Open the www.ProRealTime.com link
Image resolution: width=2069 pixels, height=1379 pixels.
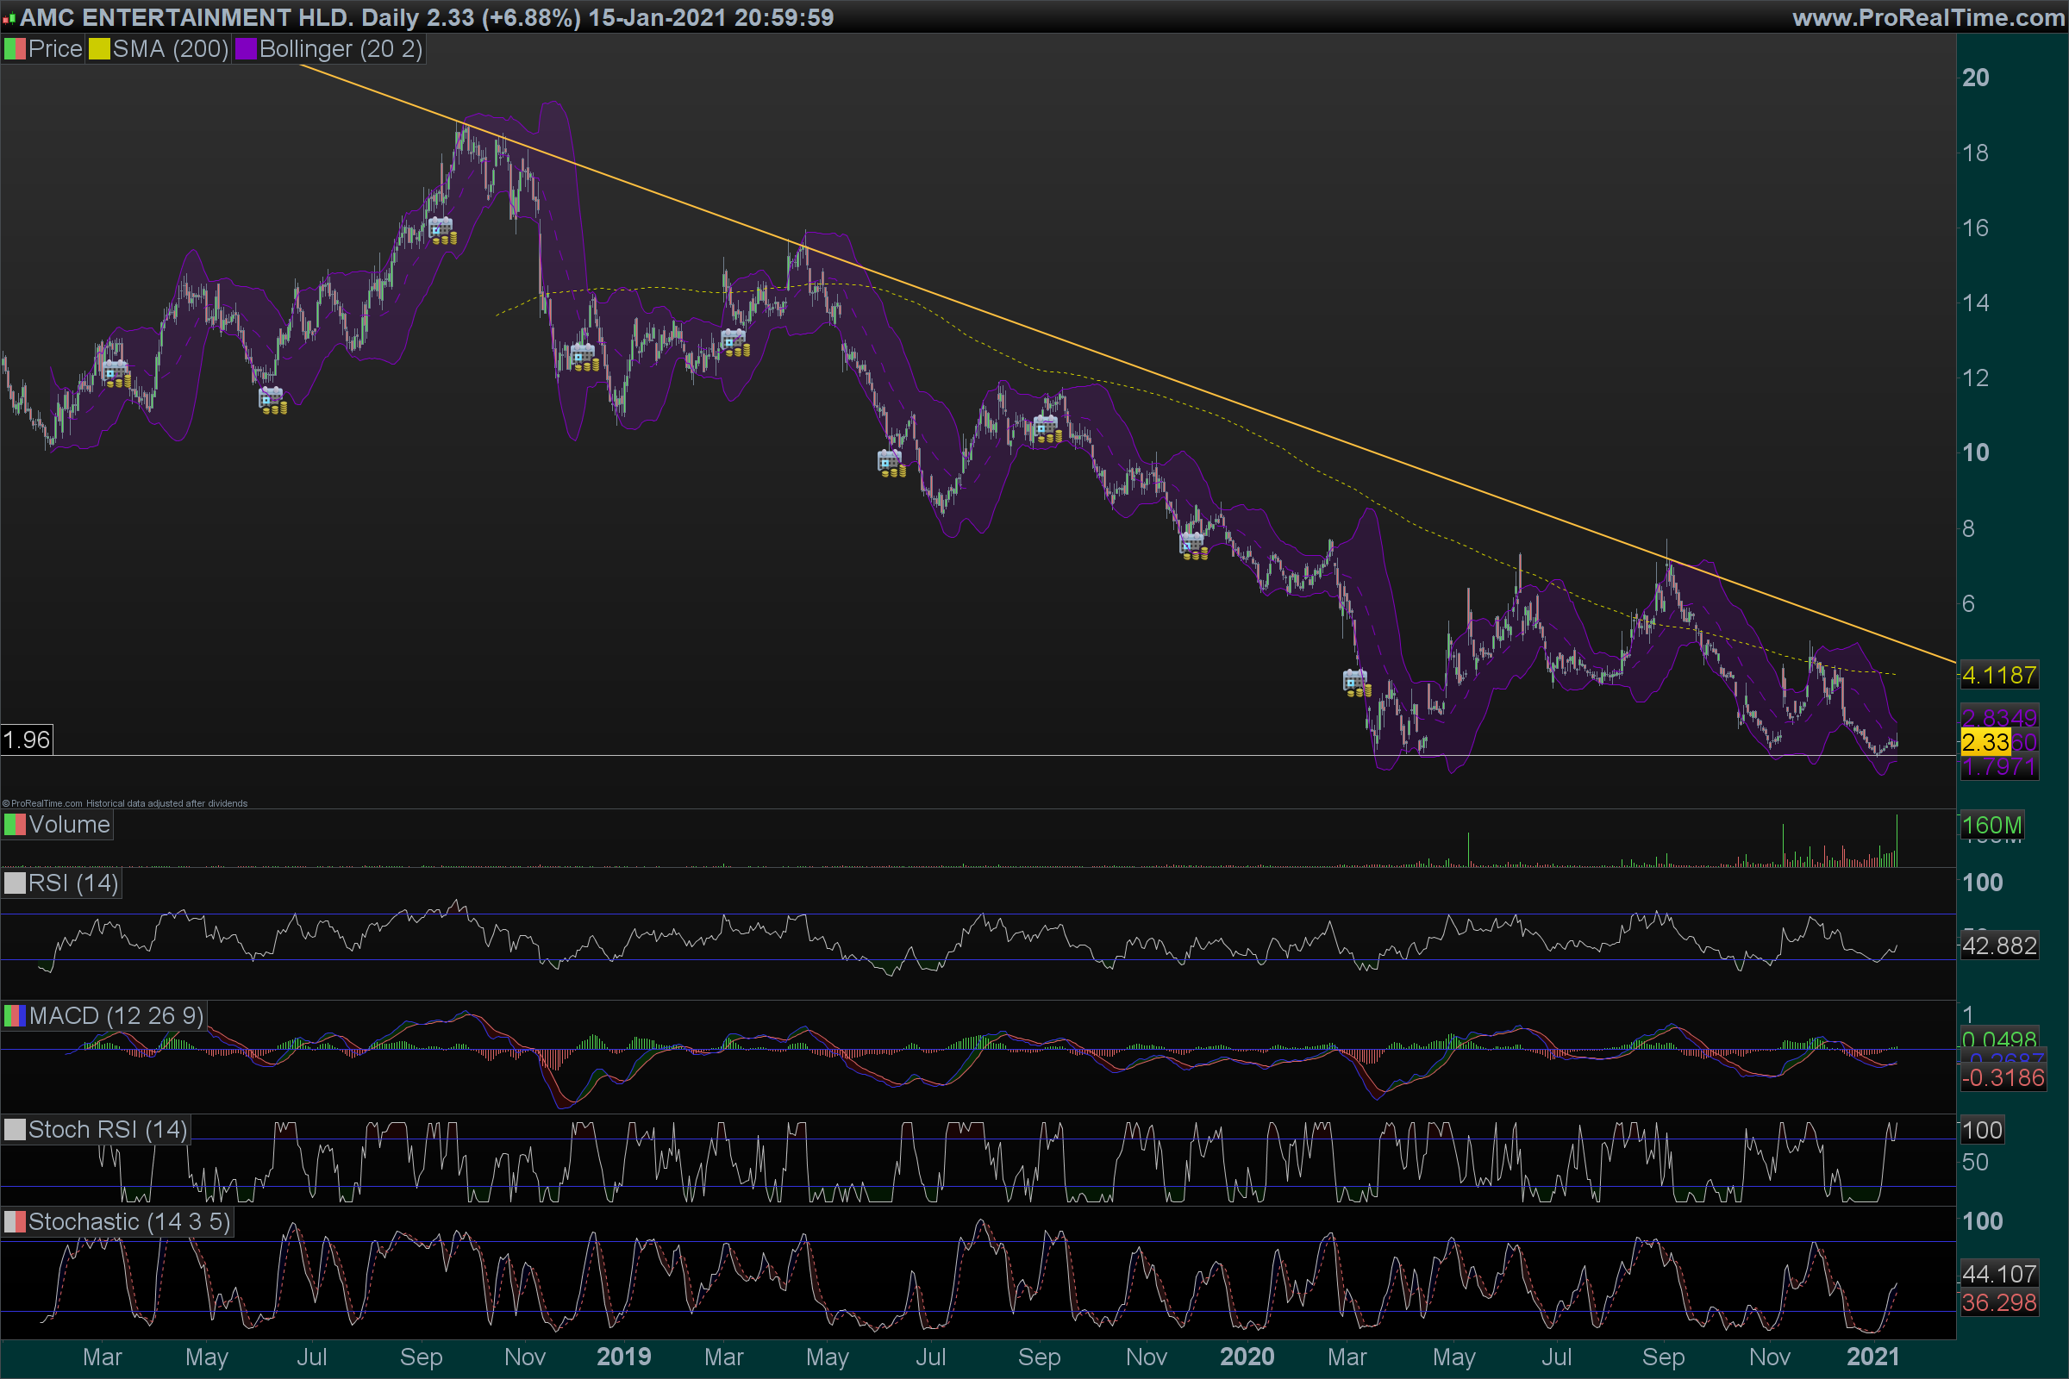coord(1928,16)
